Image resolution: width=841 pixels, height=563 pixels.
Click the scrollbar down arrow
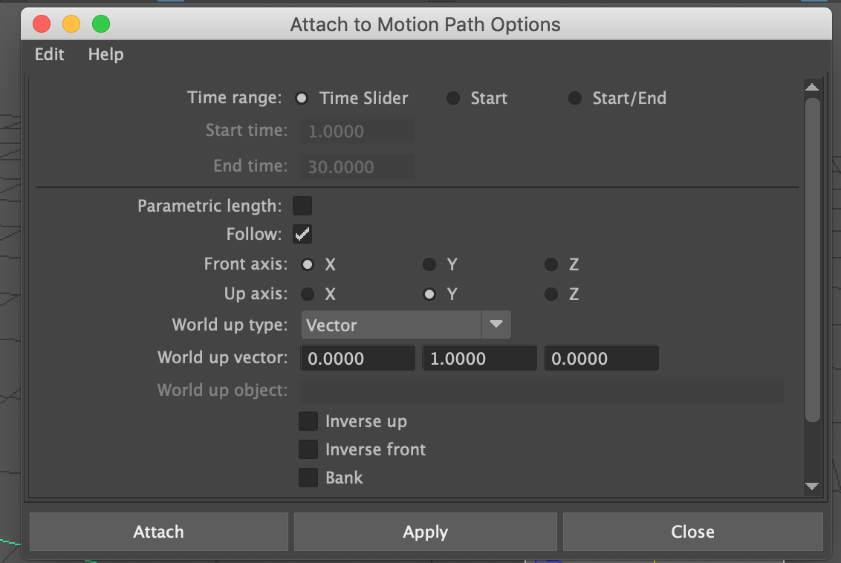pyautogui.click(x=811, y=486)
